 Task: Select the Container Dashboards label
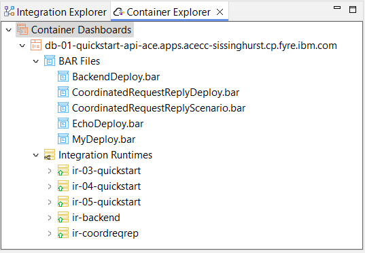82,30
